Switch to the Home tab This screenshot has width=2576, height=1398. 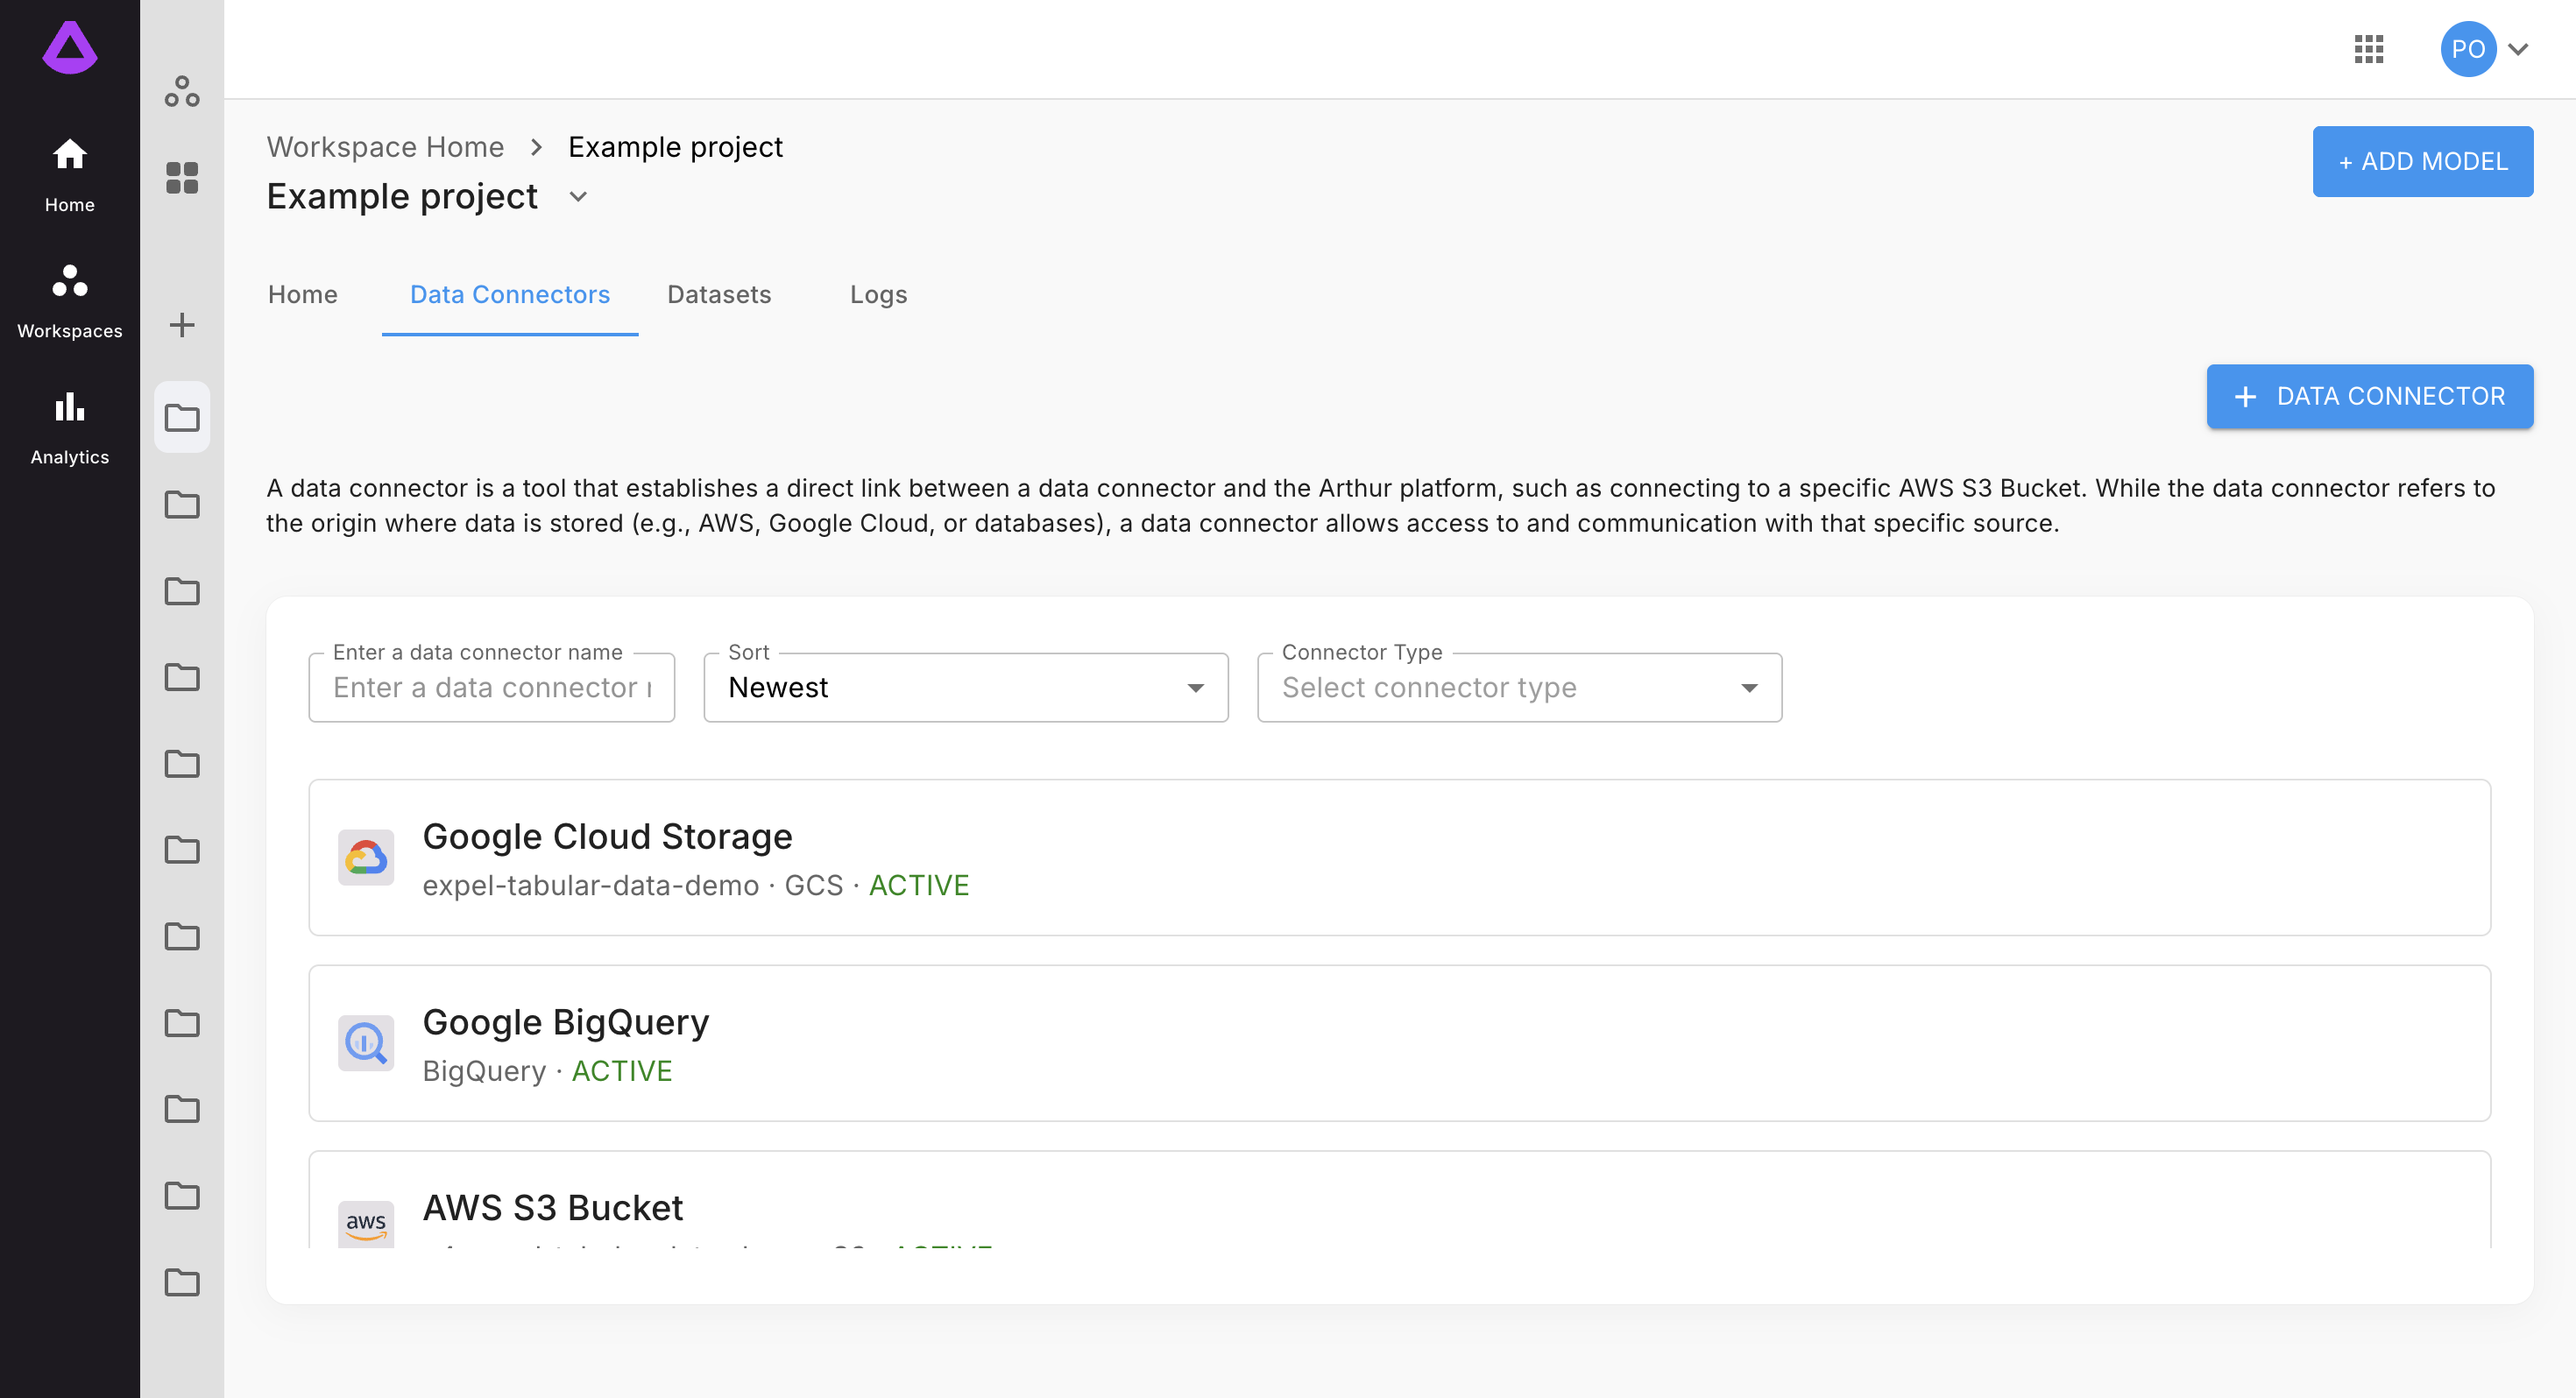[x=302, y=294]
